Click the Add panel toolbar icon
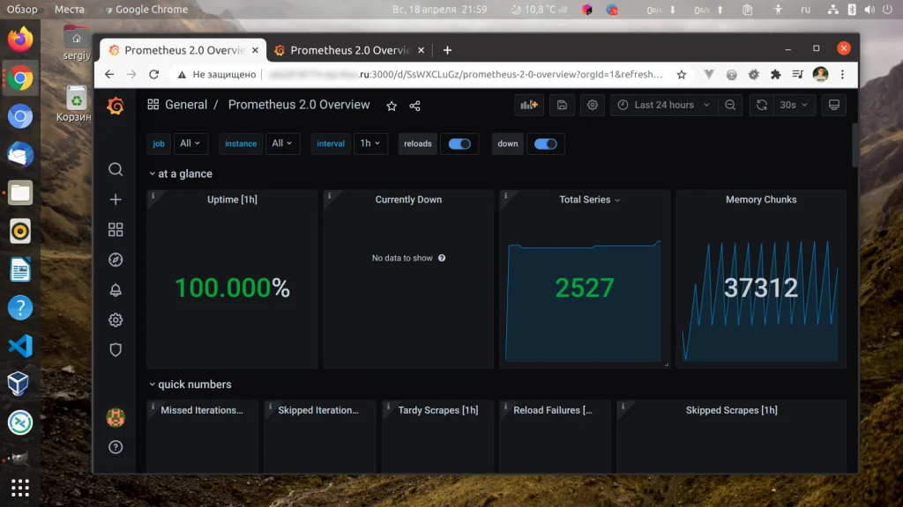Image resolution: width=903 pixels, height=507 pixels. 528,105
